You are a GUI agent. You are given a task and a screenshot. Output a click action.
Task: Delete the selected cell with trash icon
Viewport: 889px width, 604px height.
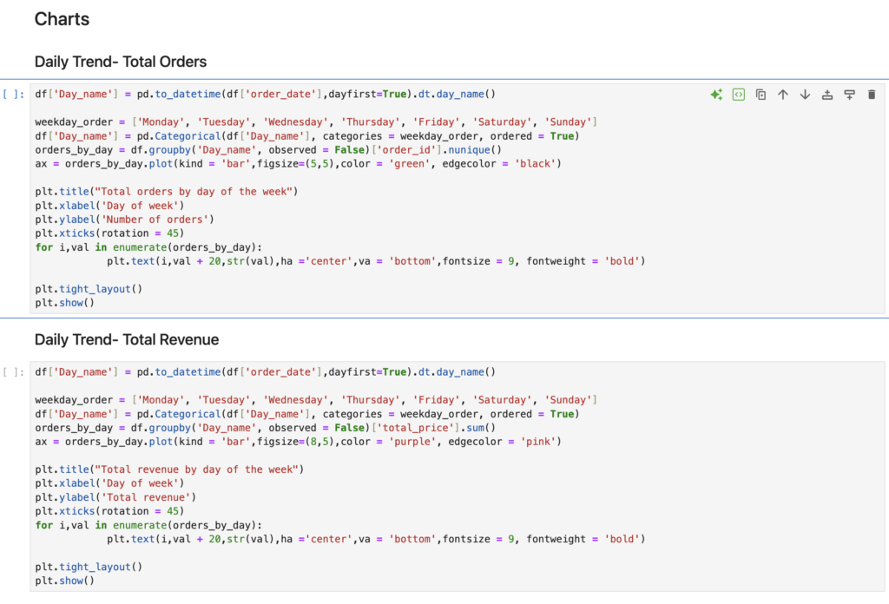(872, 95)
